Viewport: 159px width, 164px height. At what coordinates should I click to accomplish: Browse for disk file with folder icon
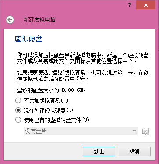146,131
